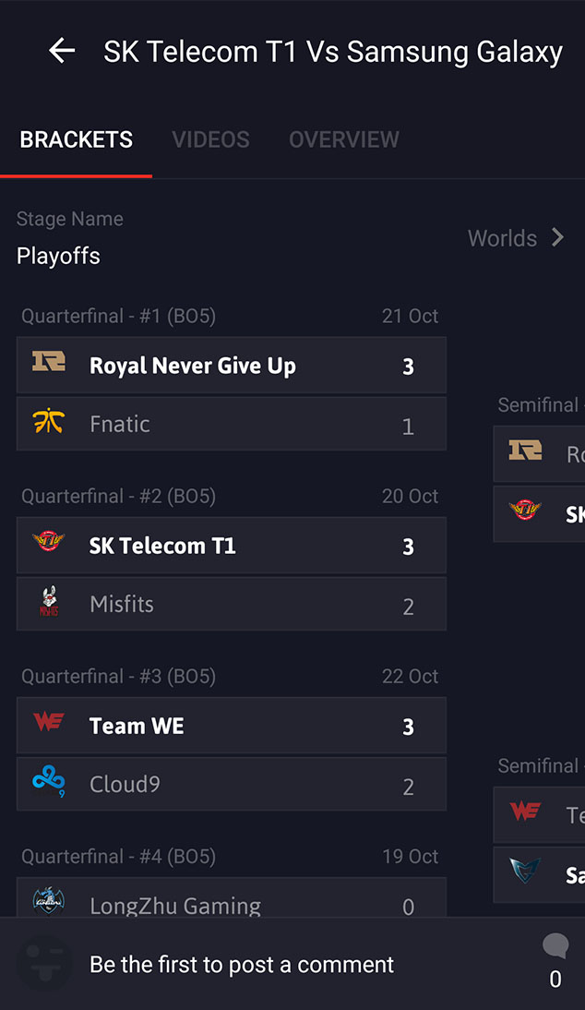Tap the Royal Never Give Up quarterfinal logo
The image size is (585, 1010).
49,363
